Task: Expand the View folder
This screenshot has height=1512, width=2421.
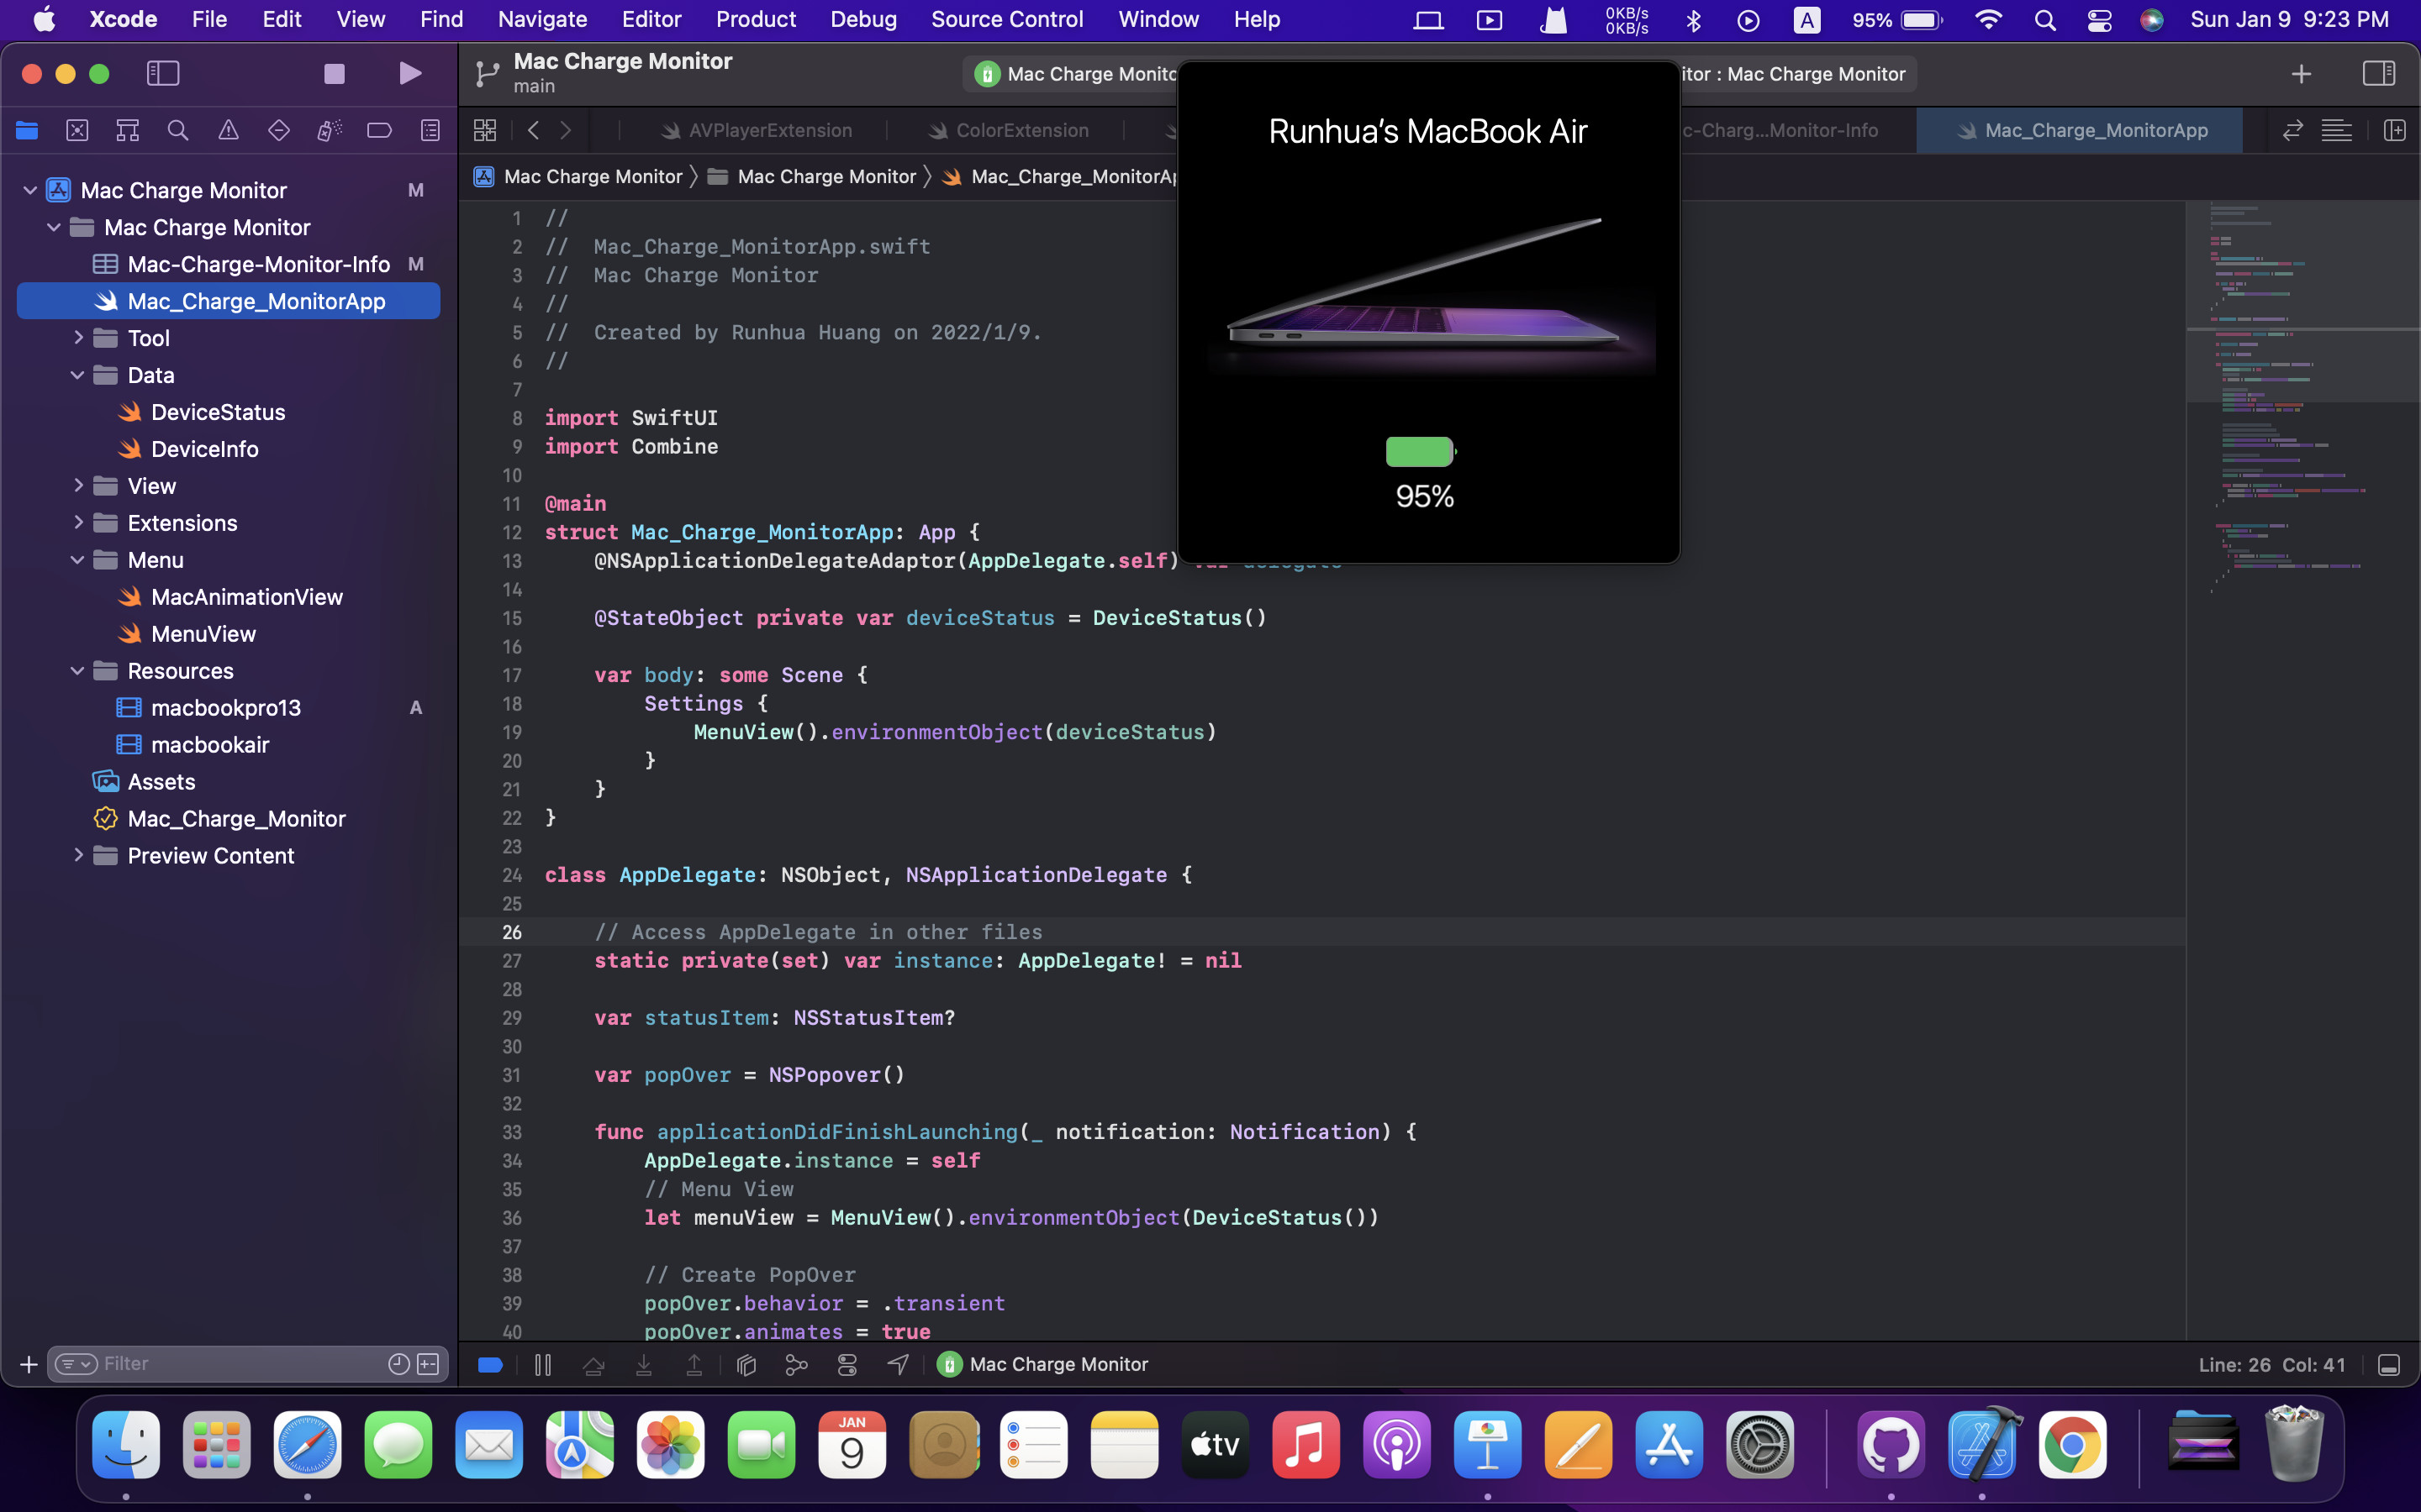Action: pyautogui.click(x=78, y=486)
